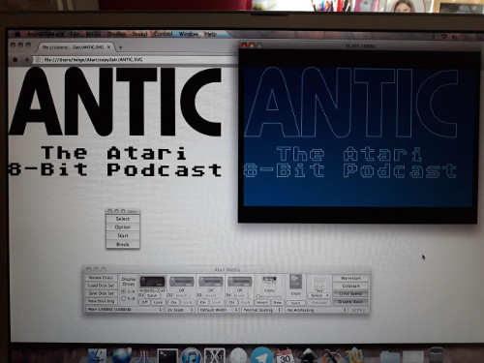Click the drive D2 disk icon

click(x=182, y=282)
